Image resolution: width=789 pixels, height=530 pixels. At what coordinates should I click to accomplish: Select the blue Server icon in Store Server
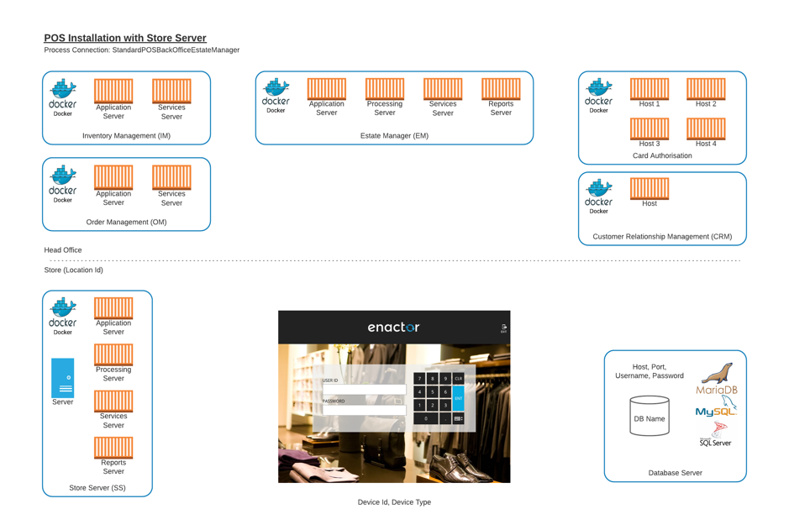point(62,377)
